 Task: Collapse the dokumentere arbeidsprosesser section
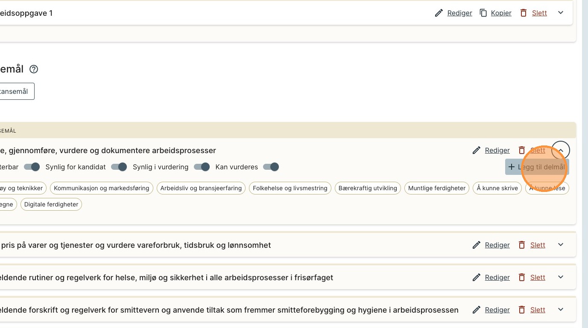[561, 150]
